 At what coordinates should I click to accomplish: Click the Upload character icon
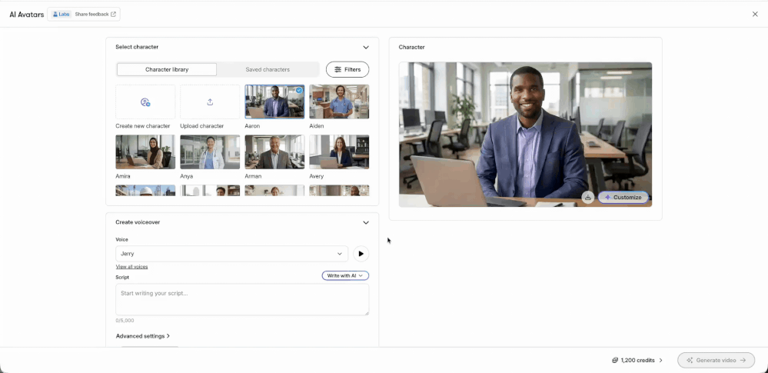(x=210, y=102)
